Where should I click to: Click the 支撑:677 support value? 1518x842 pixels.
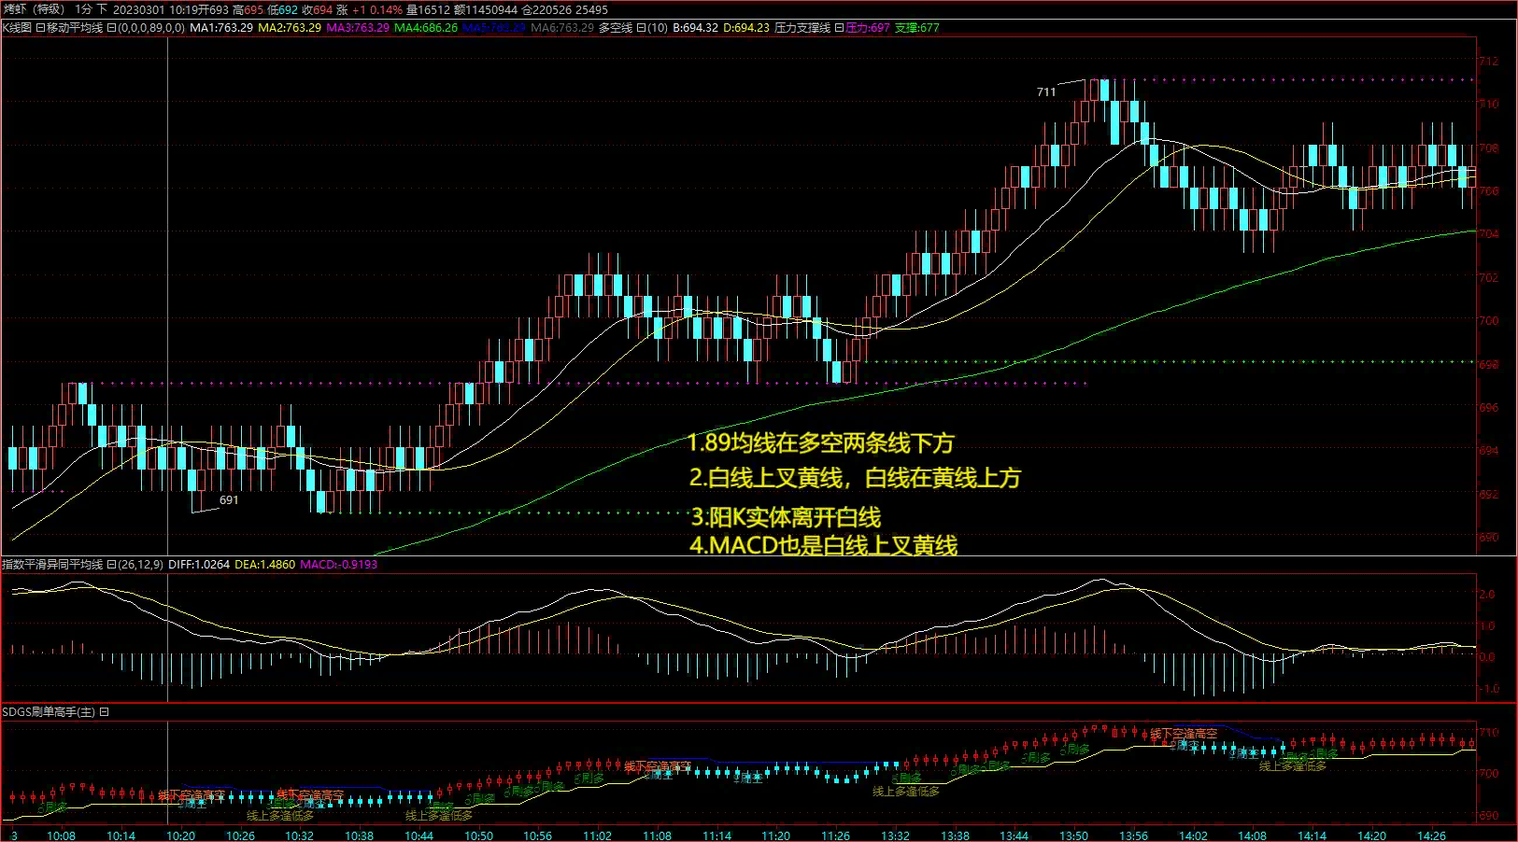tap(917, 28)
